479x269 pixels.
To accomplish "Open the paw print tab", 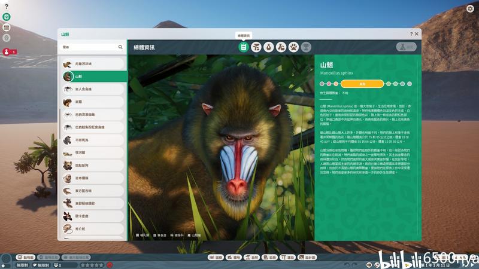I will 293,47.
